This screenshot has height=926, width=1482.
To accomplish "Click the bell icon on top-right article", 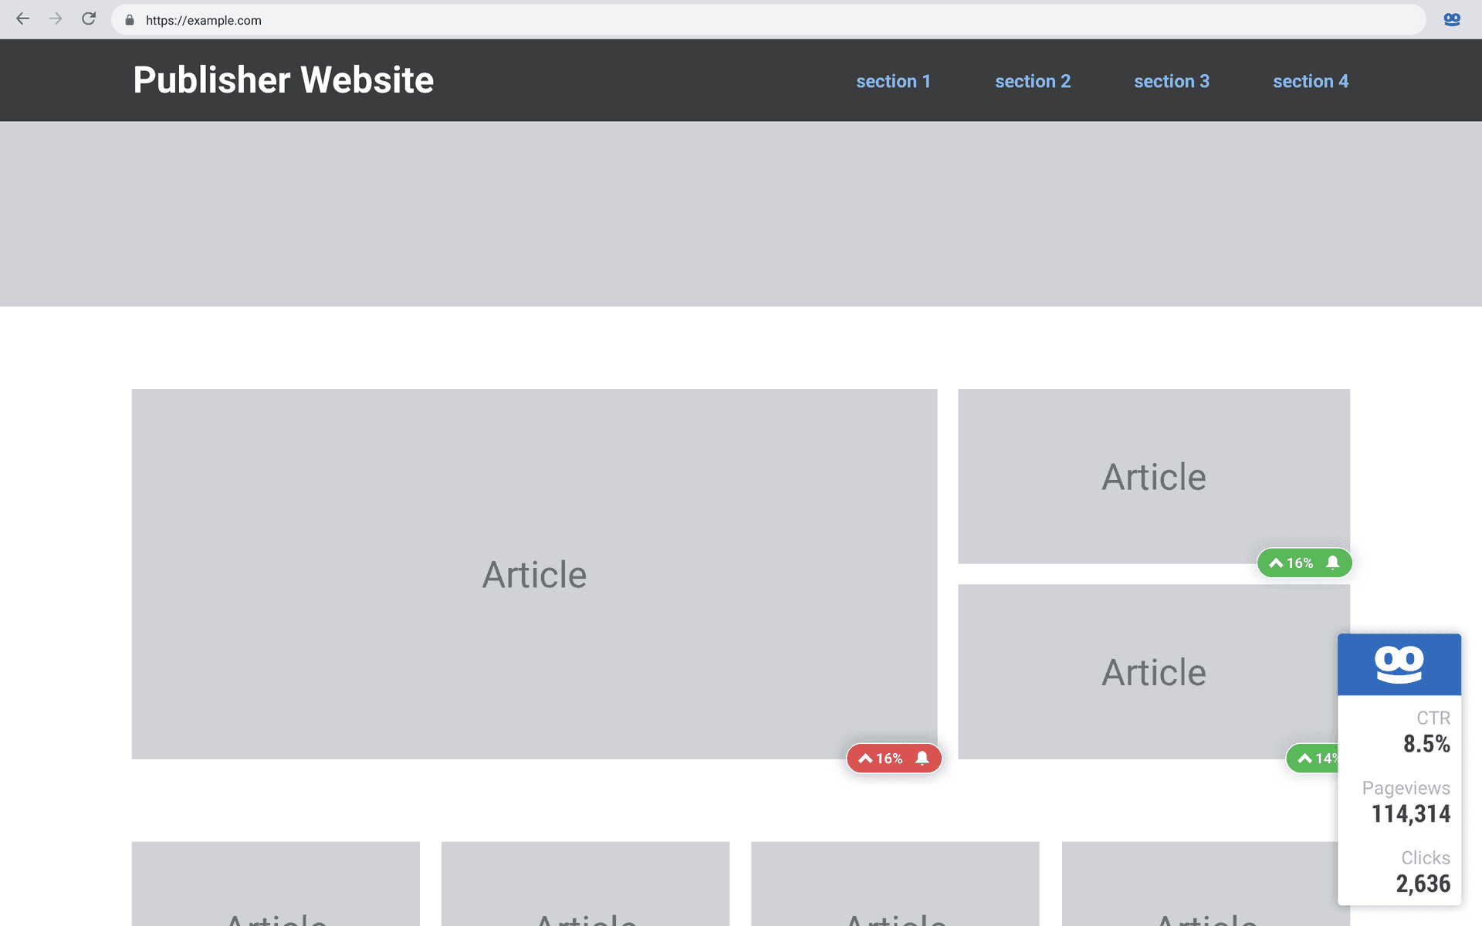I will (1332, 563).
